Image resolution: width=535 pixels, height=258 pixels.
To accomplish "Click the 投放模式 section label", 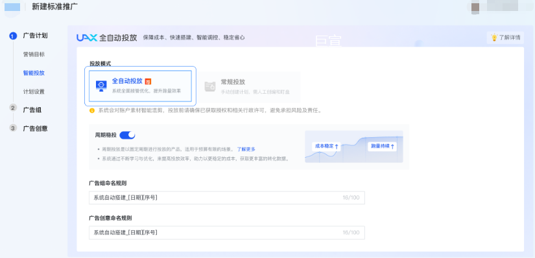I will (101, 63).
